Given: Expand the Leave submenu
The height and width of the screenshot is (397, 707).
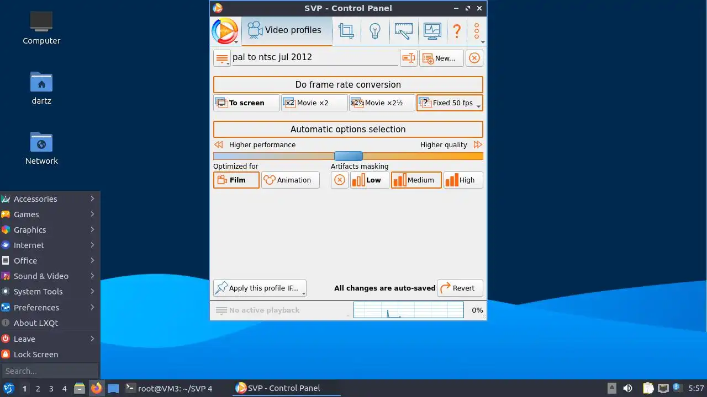Looking at the screenshot, I should pos(50,339).
